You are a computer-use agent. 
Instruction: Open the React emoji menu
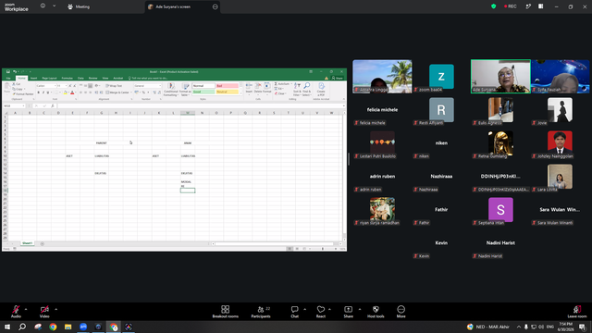[x=321, y=312]
